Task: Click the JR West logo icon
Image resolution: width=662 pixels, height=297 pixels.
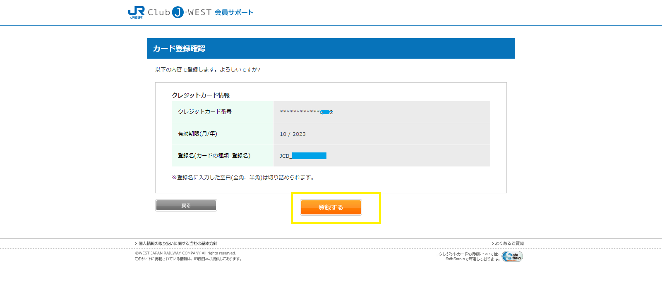Action: point(136,12)
